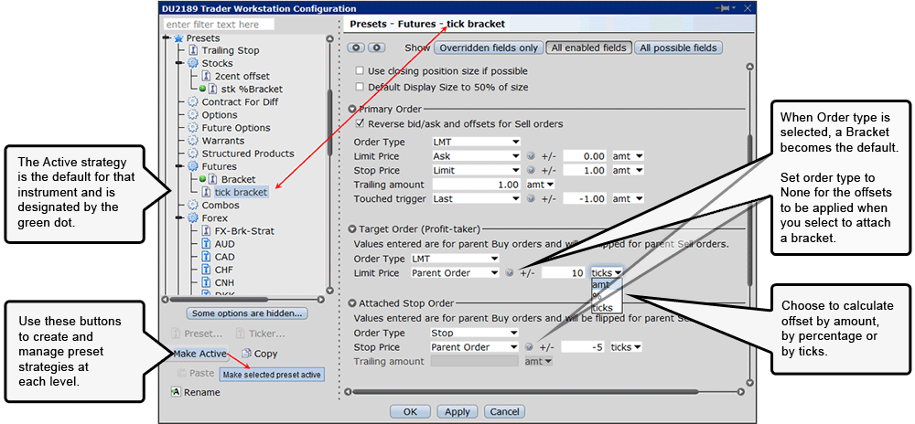This screenshot has height=424, width=915.
Task: Click the stk %Bracket preset icon
Action: tap(213, 90)
